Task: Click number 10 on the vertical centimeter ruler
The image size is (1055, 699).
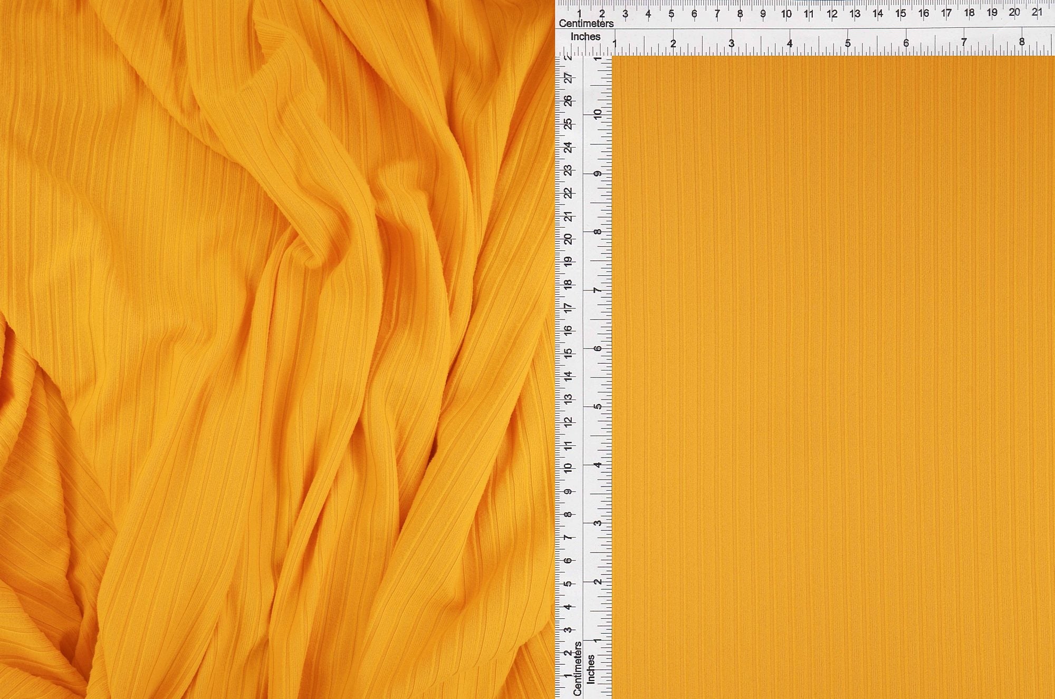Action: [568, 468]
